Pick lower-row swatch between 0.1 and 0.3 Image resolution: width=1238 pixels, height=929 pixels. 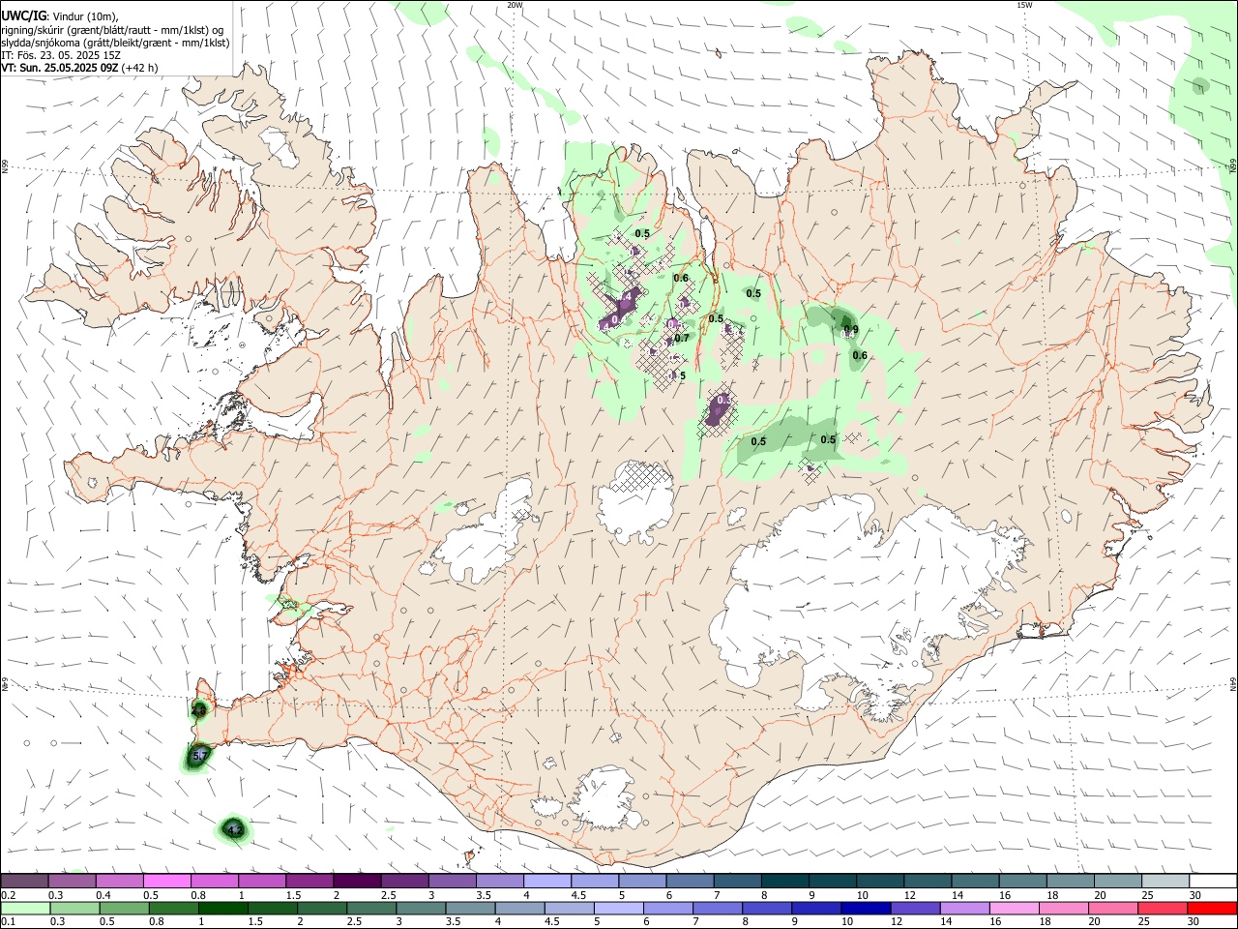[25, 909]
